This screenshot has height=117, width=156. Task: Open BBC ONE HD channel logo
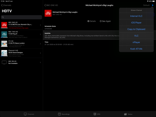click(4, 25)
